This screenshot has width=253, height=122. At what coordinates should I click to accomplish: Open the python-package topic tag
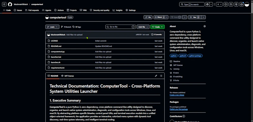point(195,56)
